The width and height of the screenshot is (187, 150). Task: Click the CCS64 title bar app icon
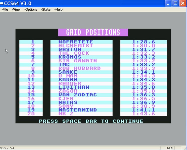tap(2, 4)
